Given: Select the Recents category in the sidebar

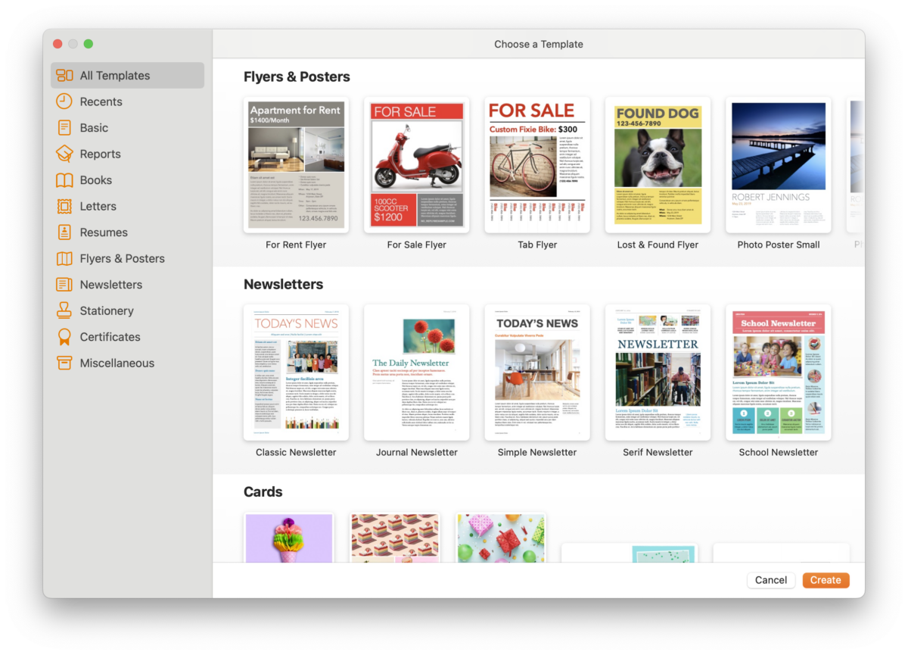Looking at the screenshot, I should coord(101,101).
